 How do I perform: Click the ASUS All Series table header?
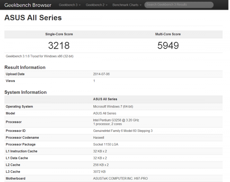[x=105, y=99]
